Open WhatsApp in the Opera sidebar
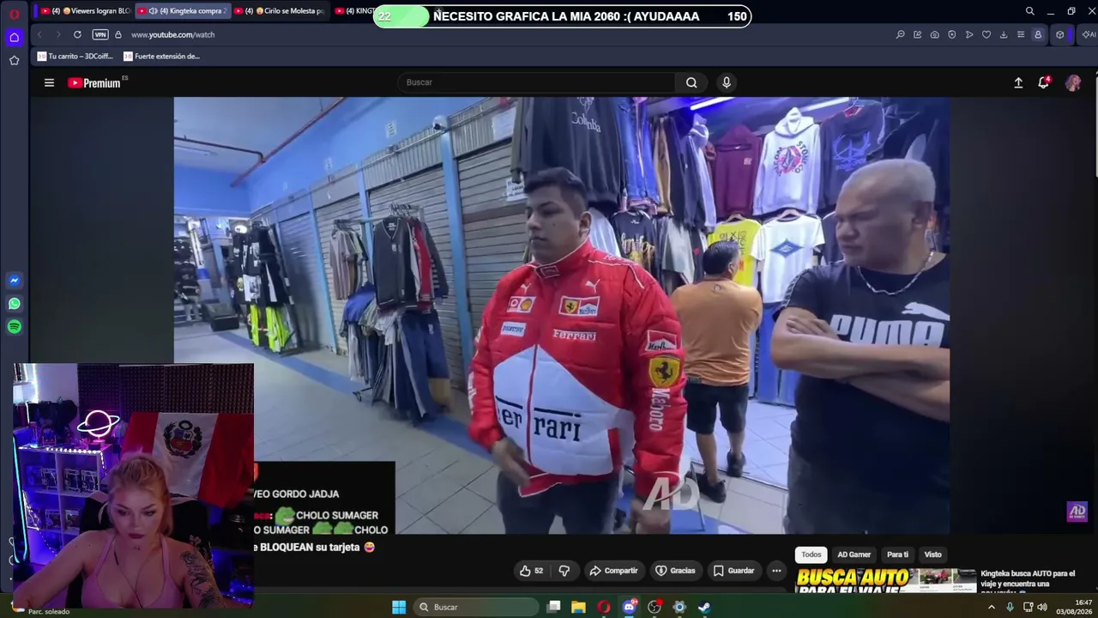Viewport: 1098px width, 618px height. tap(14, 304)
